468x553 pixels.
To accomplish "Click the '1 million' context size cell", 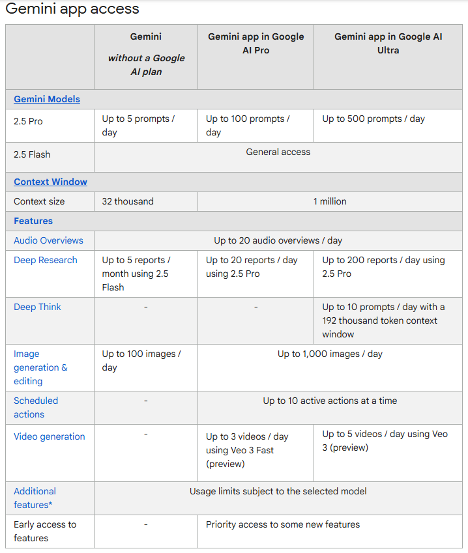I will click(330, 201).
